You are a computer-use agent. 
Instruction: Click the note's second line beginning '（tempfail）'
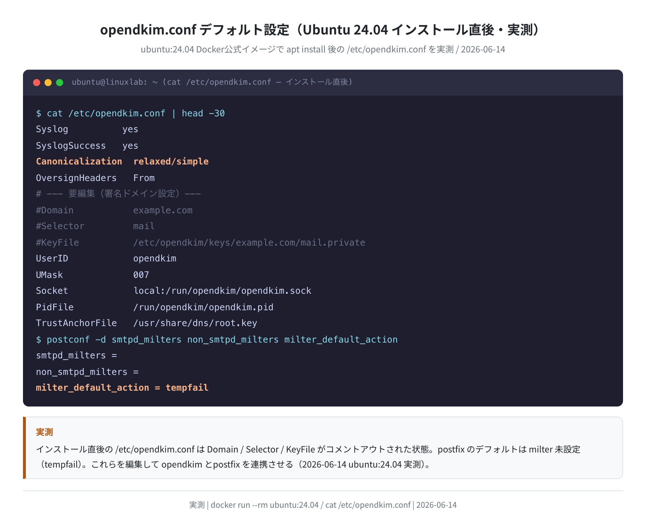point(234,465)
